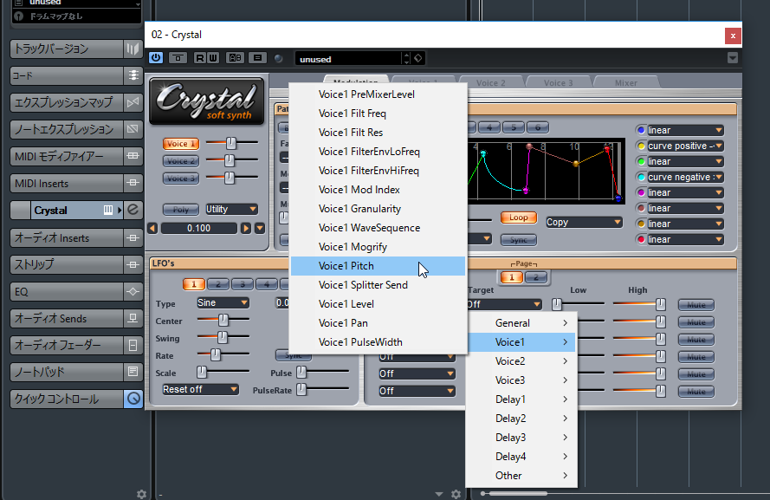Image resolution: width=770 pixels, height=500 pixels.
Task: Expand the Other submenu
Action: 521,476
